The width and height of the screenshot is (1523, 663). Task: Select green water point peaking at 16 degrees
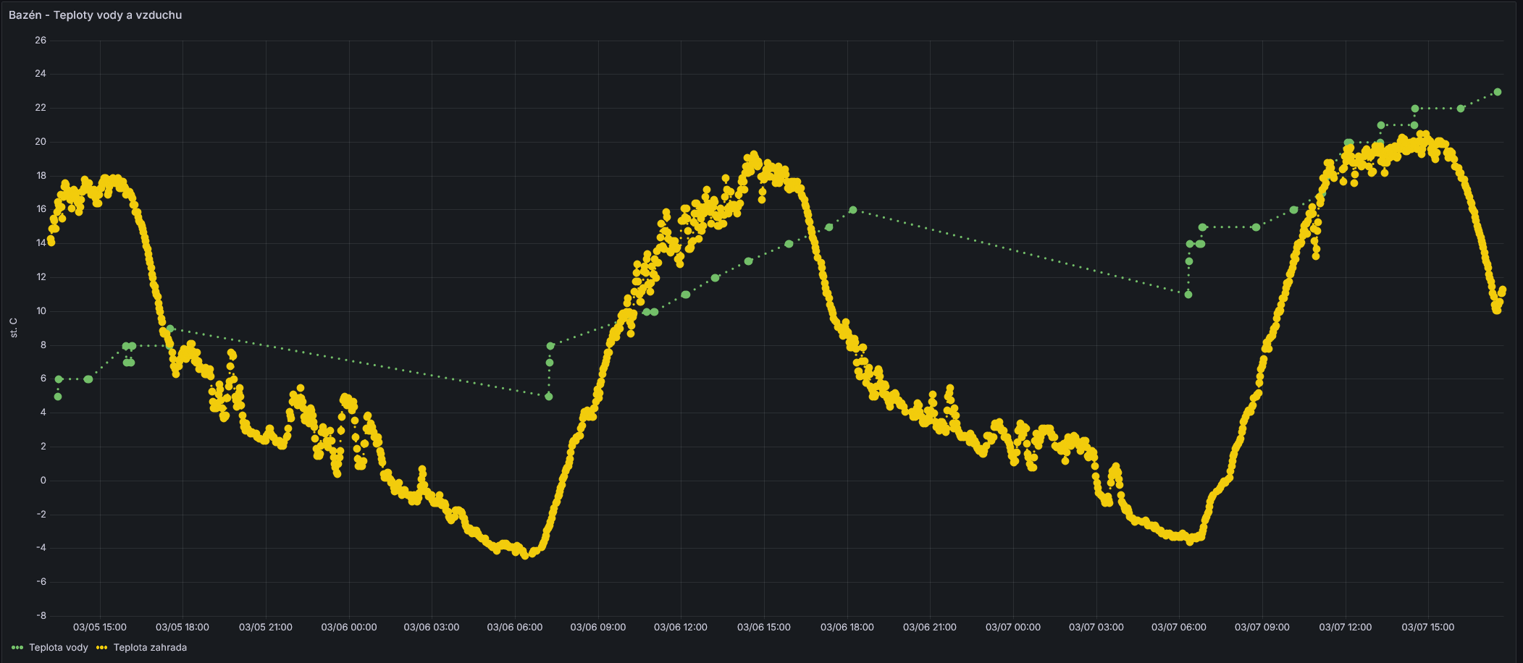pos(853,210)
